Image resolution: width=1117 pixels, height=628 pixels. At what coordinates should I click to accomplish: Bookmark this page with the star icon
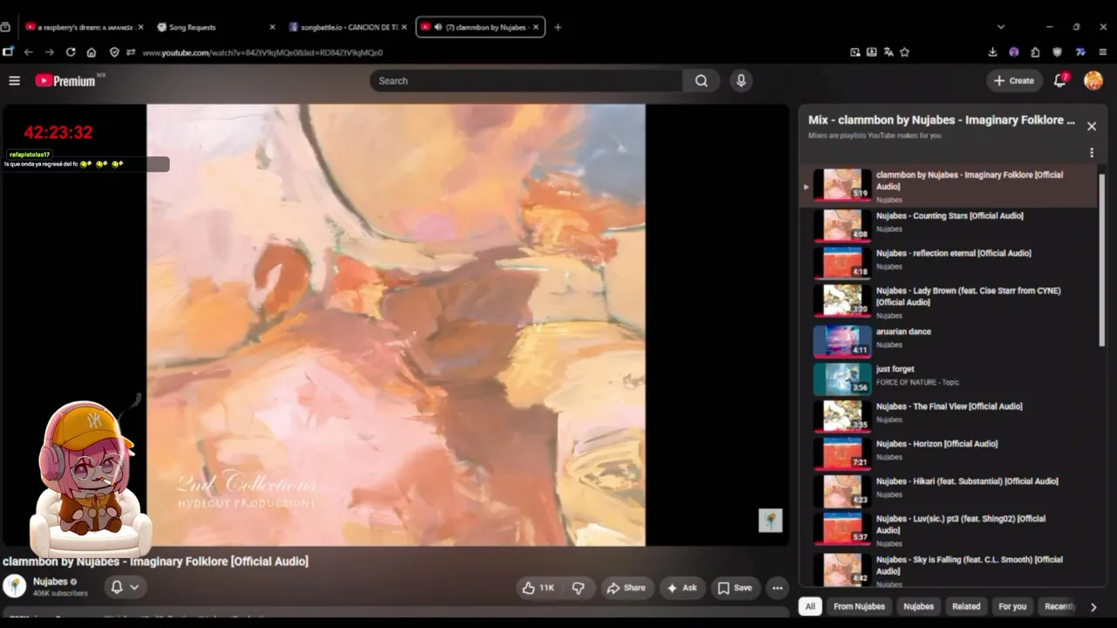pyautogui.click(x=904, y=52)
